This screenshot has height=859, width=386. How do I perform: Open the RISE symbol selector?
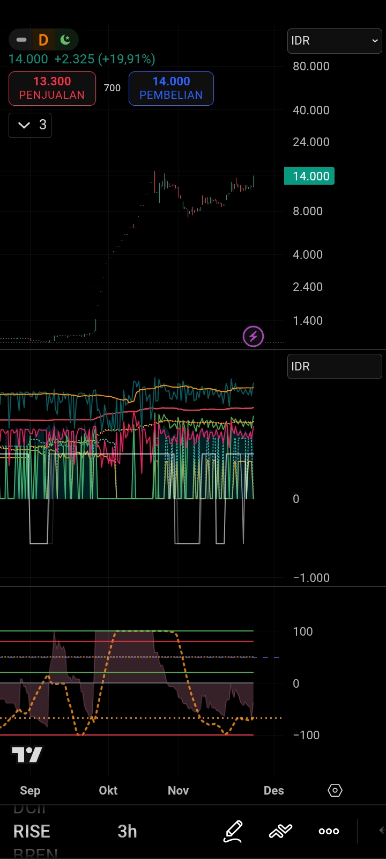point(32,831)
